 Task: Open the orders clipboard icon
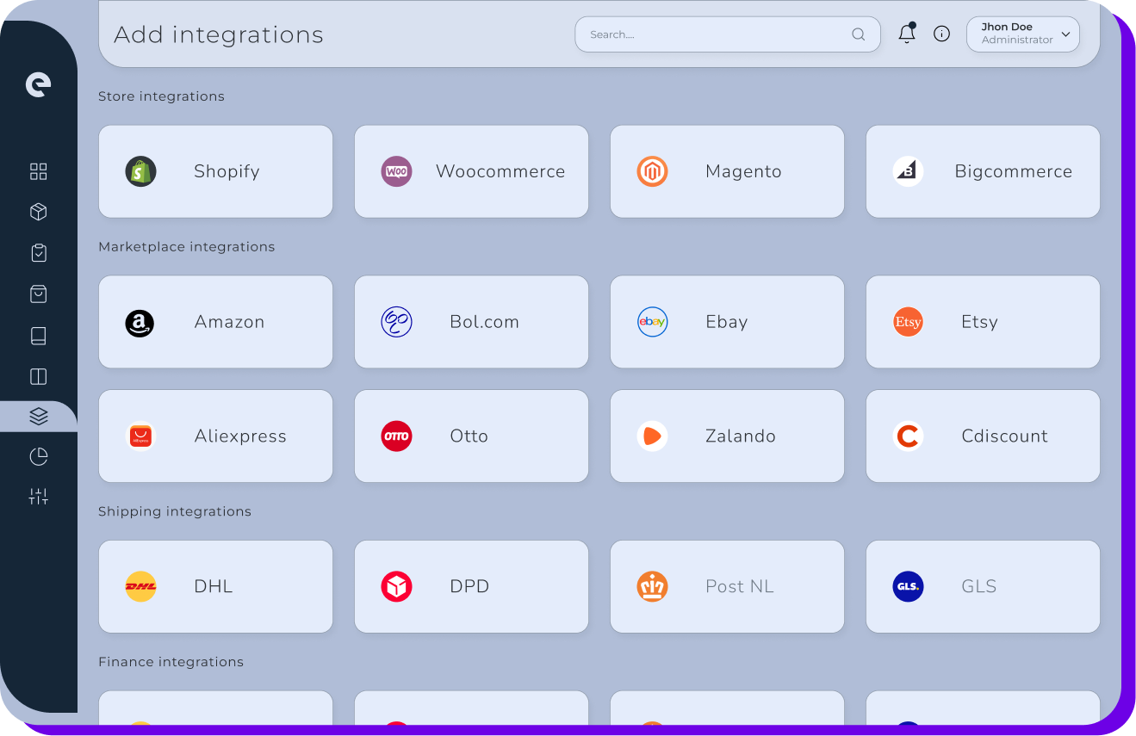click(38, 252)
